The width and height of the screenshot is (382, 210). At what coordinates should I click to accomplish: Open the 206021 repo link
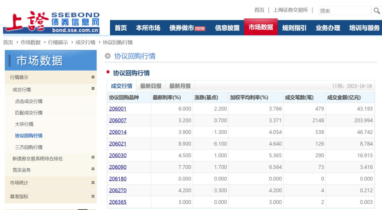[x=118, y=144]
